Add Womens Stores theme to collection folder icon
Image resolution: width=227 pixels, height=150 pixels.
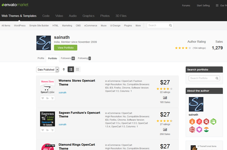pyautogui.click(x=47, y=98)
